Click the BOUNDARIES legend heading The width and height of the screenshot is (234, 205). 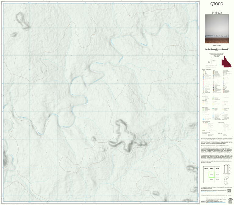(205, 96)
